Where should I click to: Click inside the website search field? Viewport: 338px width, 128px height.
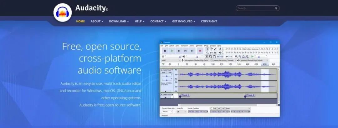(x=255, y=8)
